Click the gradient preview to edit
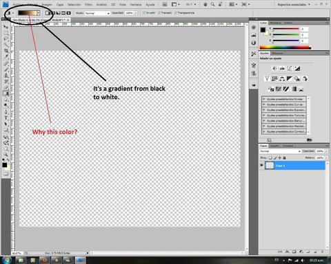The image size is (331, 264). click(x=27, y=13)
